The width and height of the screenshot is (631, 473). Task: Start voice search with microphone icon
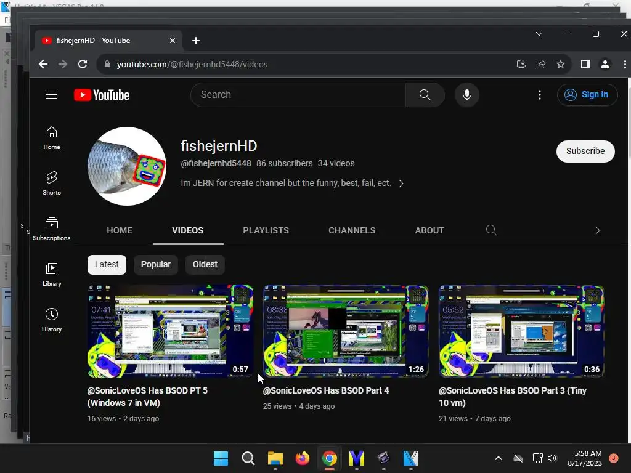(467, 95)
